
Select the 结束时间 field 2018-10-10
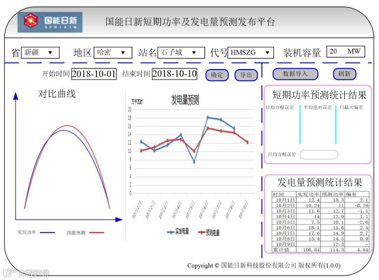tap(174, 74)
